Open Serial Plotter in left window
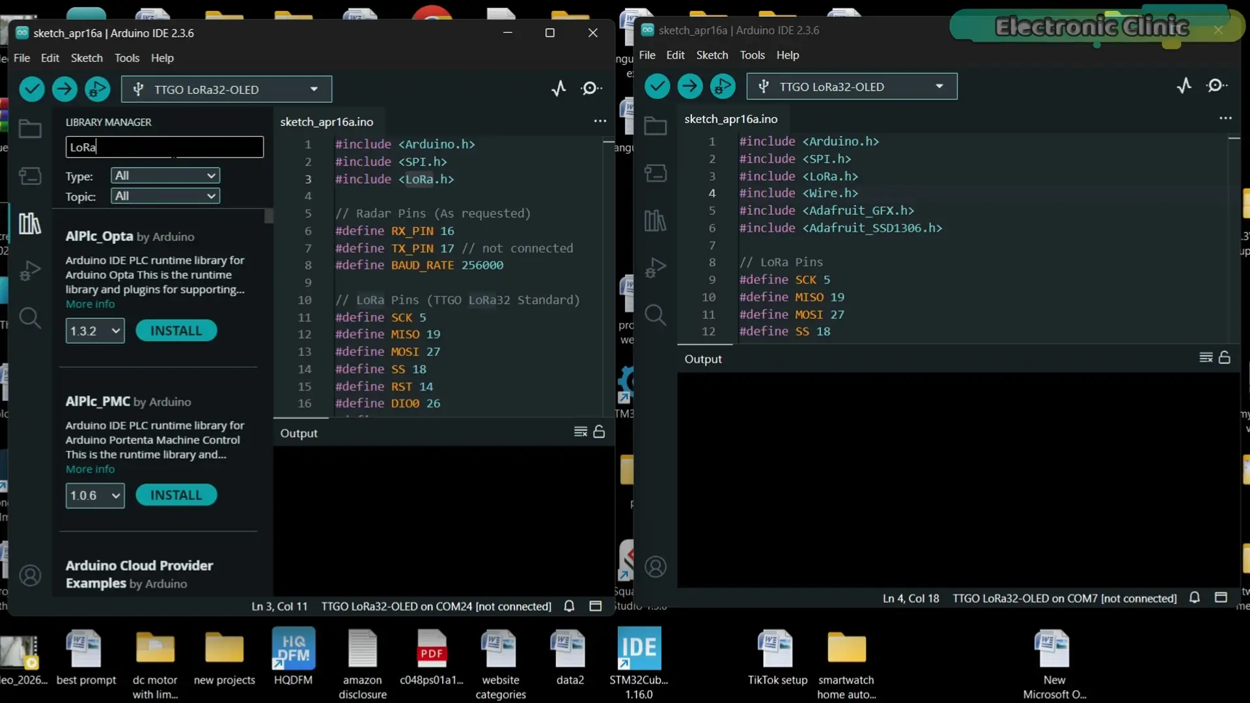 (559, 89)
